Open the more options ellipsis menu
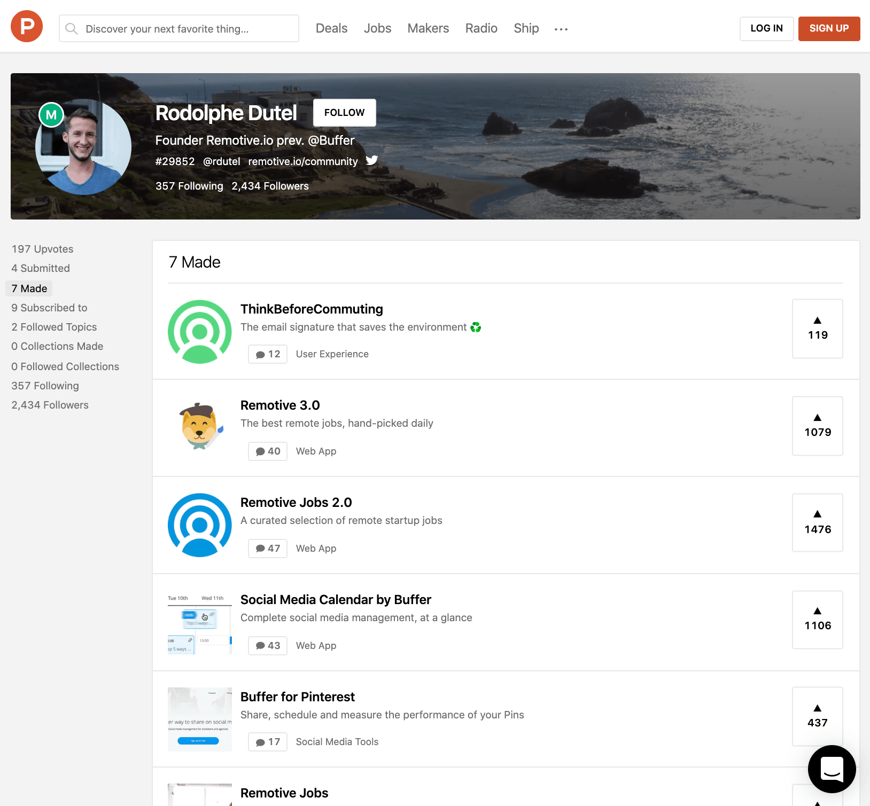 click(561, 29)
